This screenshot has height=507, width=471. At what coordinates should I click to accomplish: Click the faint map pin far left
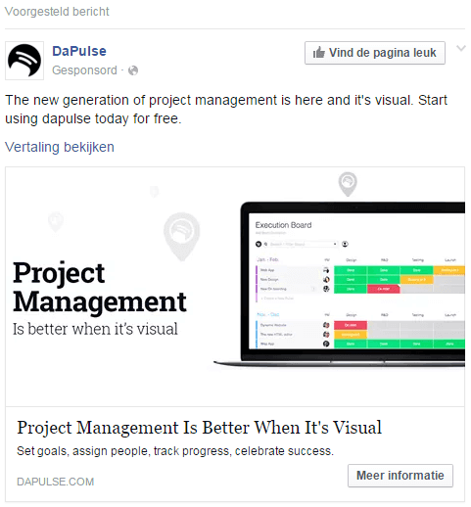tap(56, 222)
